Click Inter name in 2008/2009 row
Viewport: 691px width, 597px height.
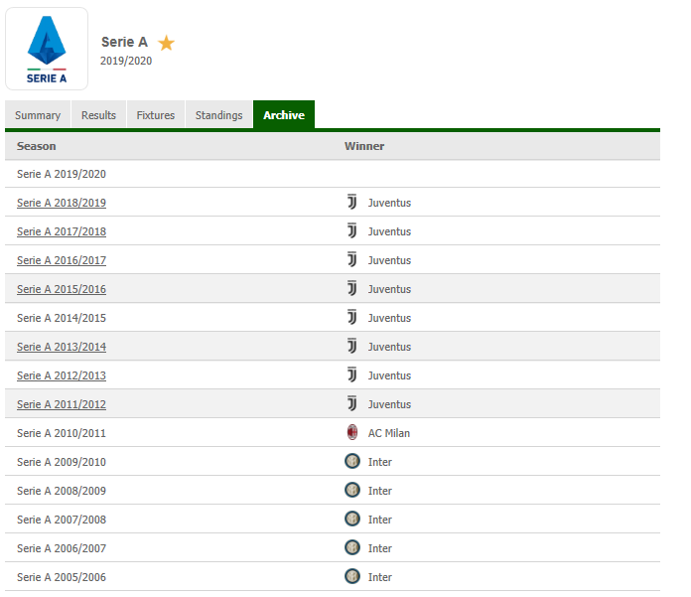click(380, 491)
